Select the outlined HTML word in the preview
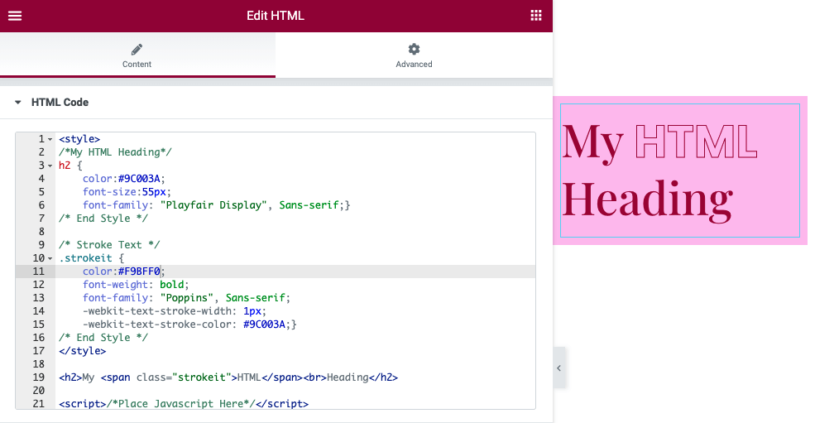Image resolution: width=815 pixels, height=423 pixels. pyautogui.click(x=696, y=142)
